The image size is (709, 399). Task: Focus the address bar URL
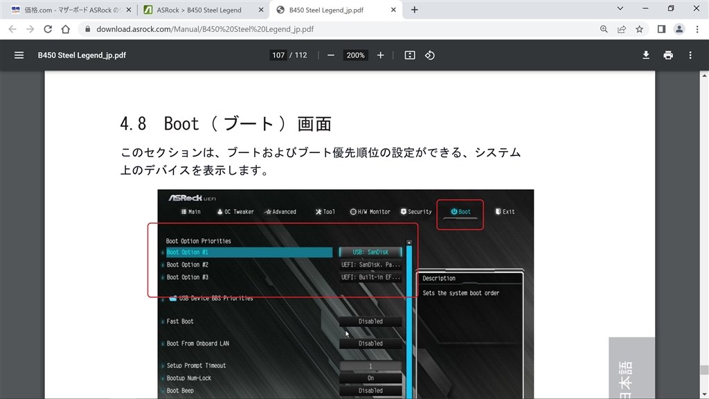205,29
